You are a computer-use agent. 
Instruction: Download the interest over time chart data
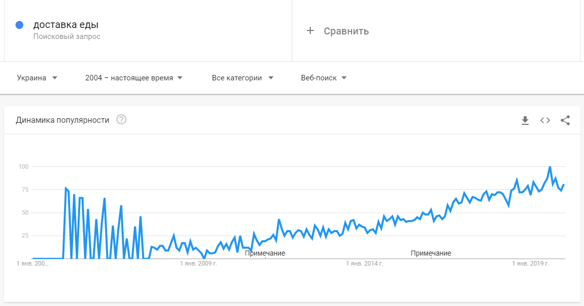point(525,120)
